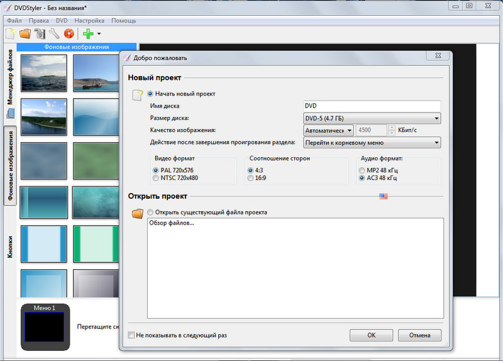
Task: Click the US flag language icon
Action: tap(384, 196)
